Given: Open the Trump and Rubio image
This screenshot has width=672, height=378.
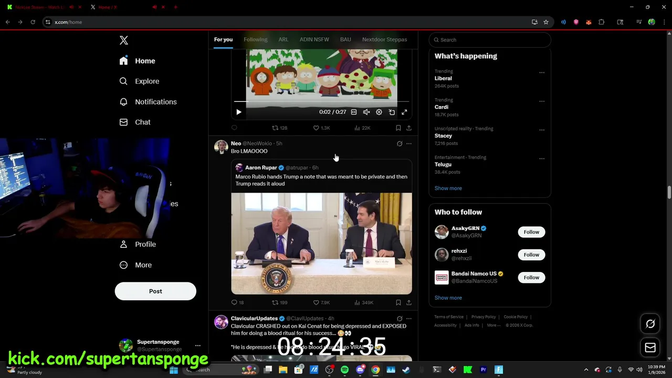Looking at the screenshot, I should click(321, 244).
